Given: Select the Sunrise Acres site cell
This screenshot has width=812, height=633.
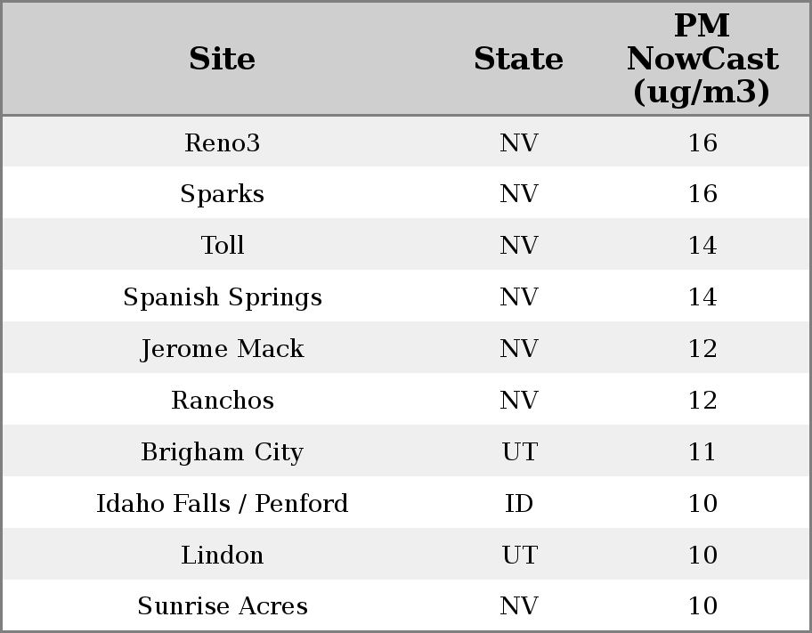Looking at the screenshot, I should [222, 606].
